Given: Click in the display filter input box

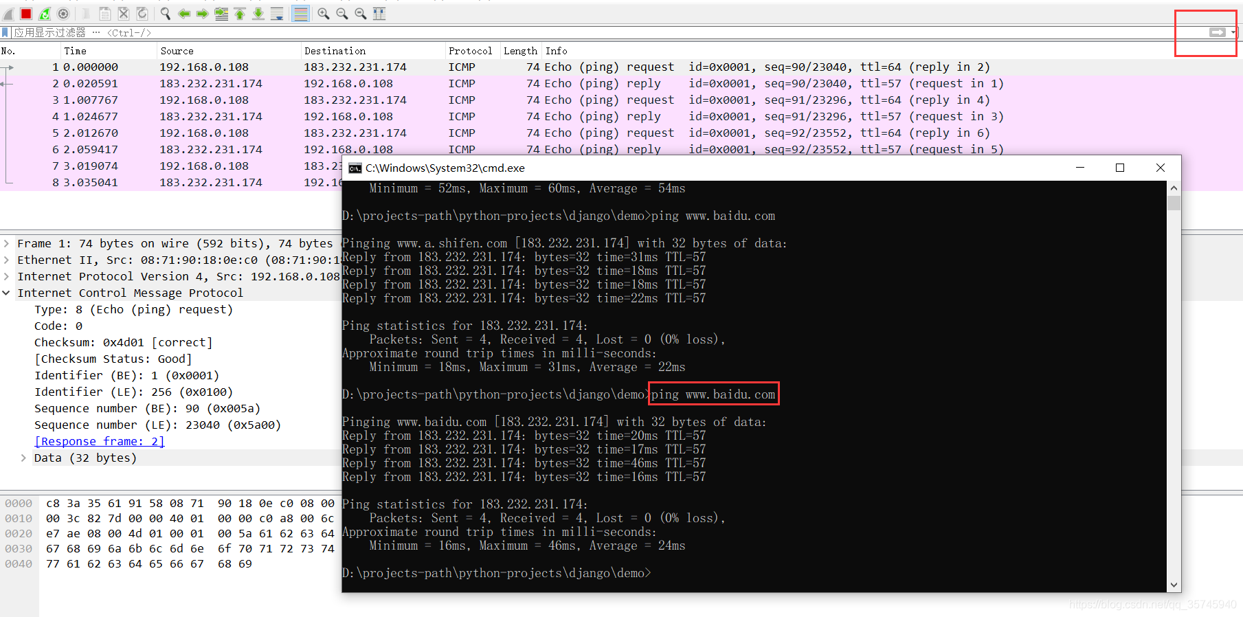Looking at the screenshot, I should 550,32.
